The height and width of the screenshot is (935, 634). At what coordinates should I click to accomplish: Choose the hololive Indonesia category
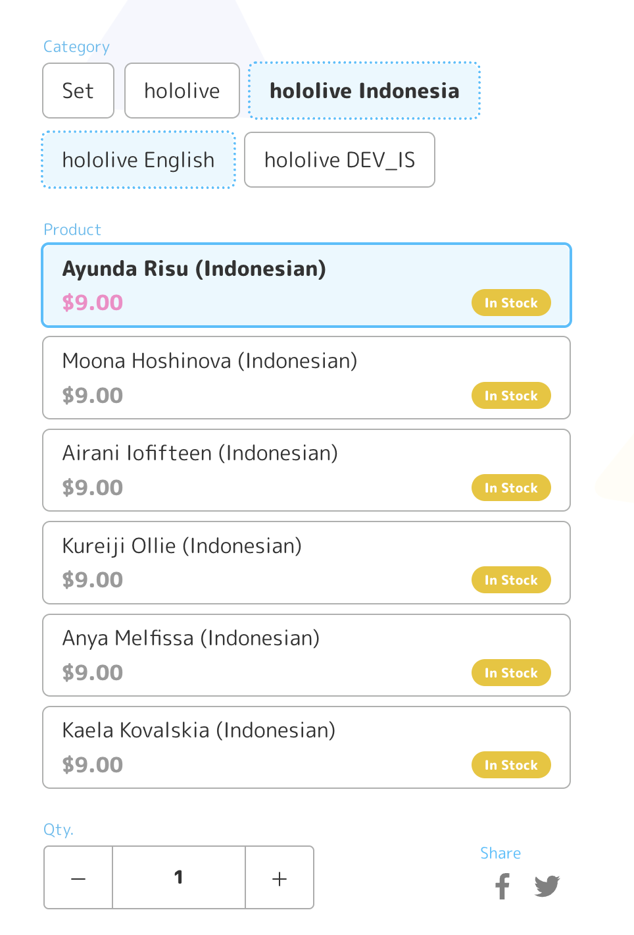point(364,91)
